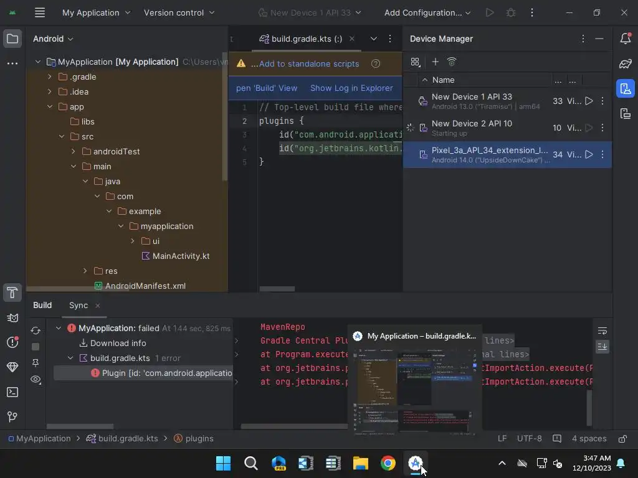Expand the ui folder
This screenshot has height=478, width=638.
tap(133, 241)
